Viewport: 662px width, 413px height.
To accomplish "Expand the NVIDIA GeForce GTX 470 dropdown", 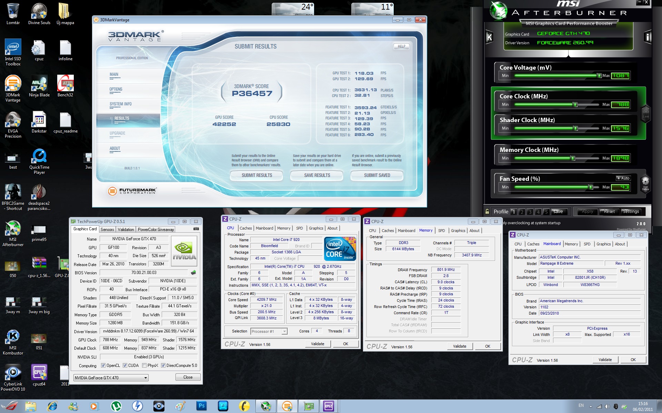I will (x=146, y=378).
